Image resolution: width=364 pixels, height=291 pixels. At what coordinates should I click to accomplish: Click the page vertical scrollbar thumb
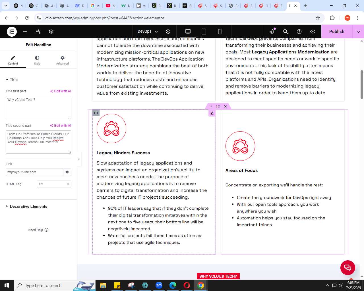coord(362,84)
